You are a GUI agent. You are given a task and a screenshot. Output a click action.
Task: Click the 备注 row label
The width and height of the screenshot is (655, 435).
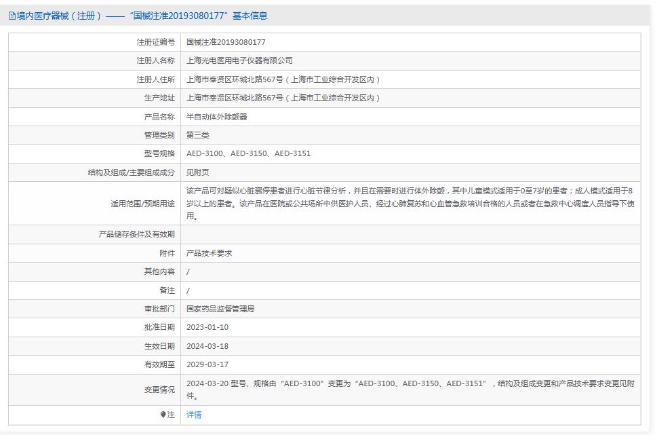(167, 290)
